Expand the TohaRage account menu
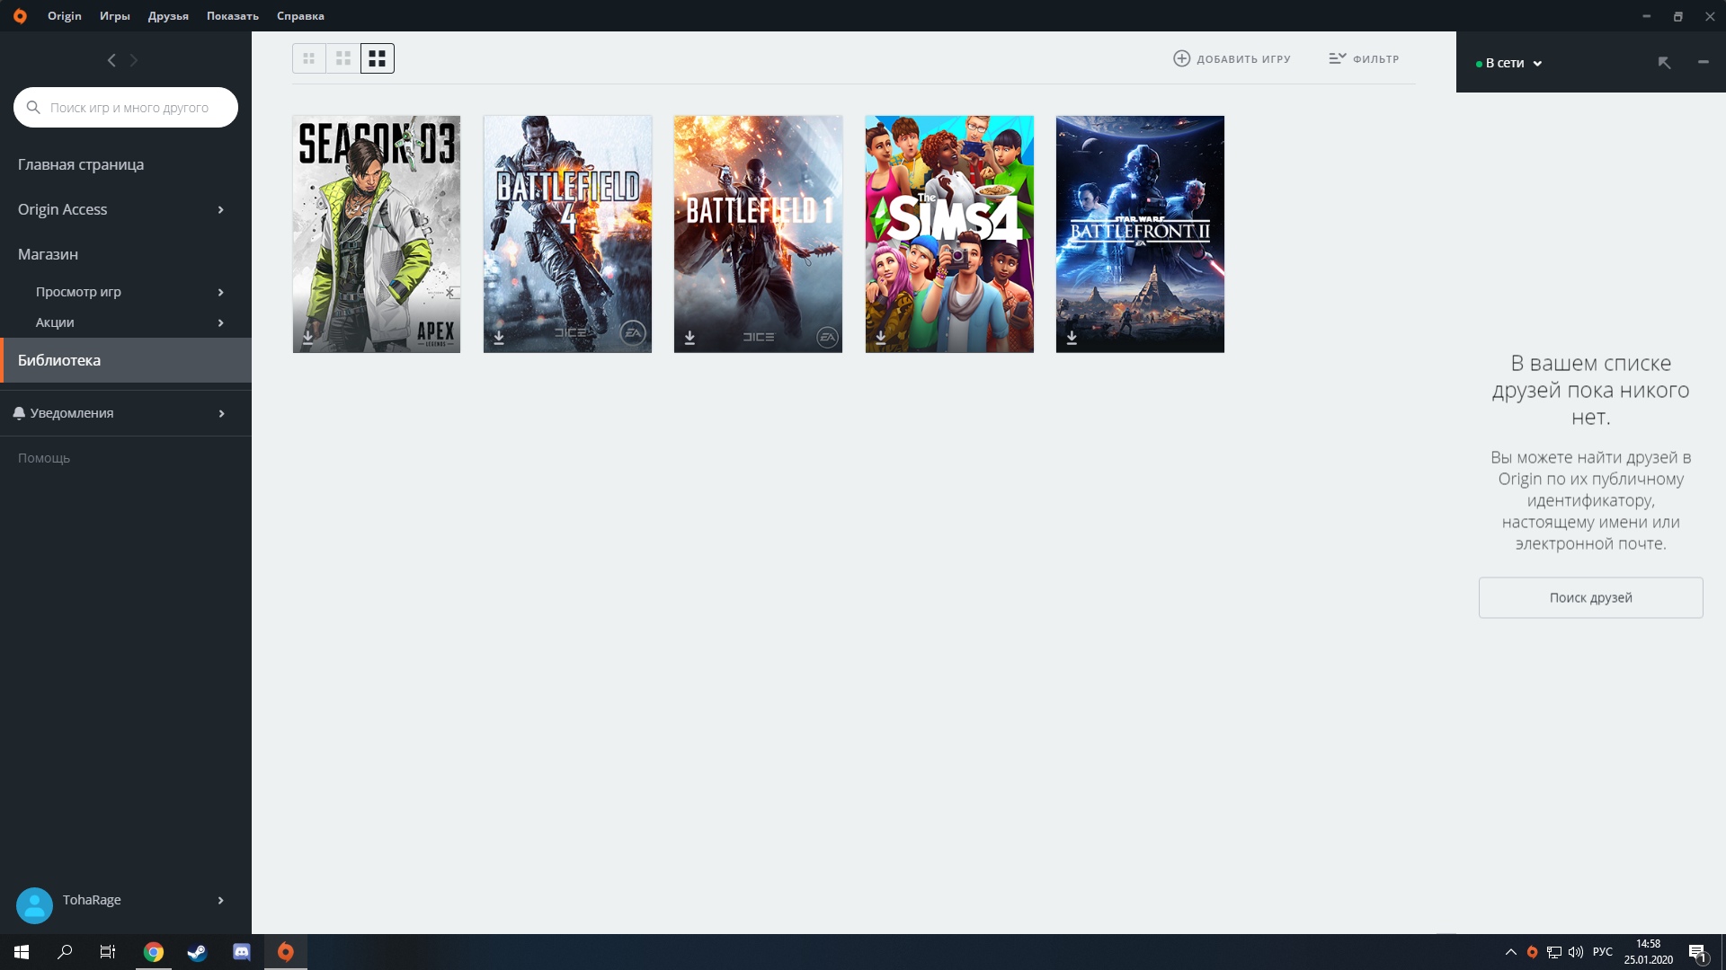 click(x=220, y=900)
